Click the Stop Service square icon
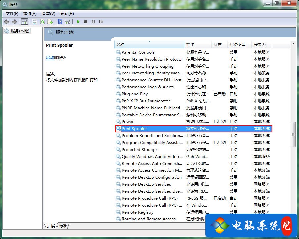Image resolution: width=299 pixels, height=239 pixels. click(x=85, y=21)
